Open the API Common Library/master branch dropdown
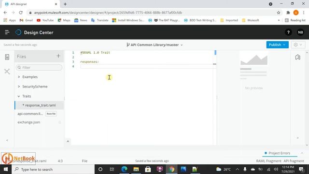 (154, 45)
